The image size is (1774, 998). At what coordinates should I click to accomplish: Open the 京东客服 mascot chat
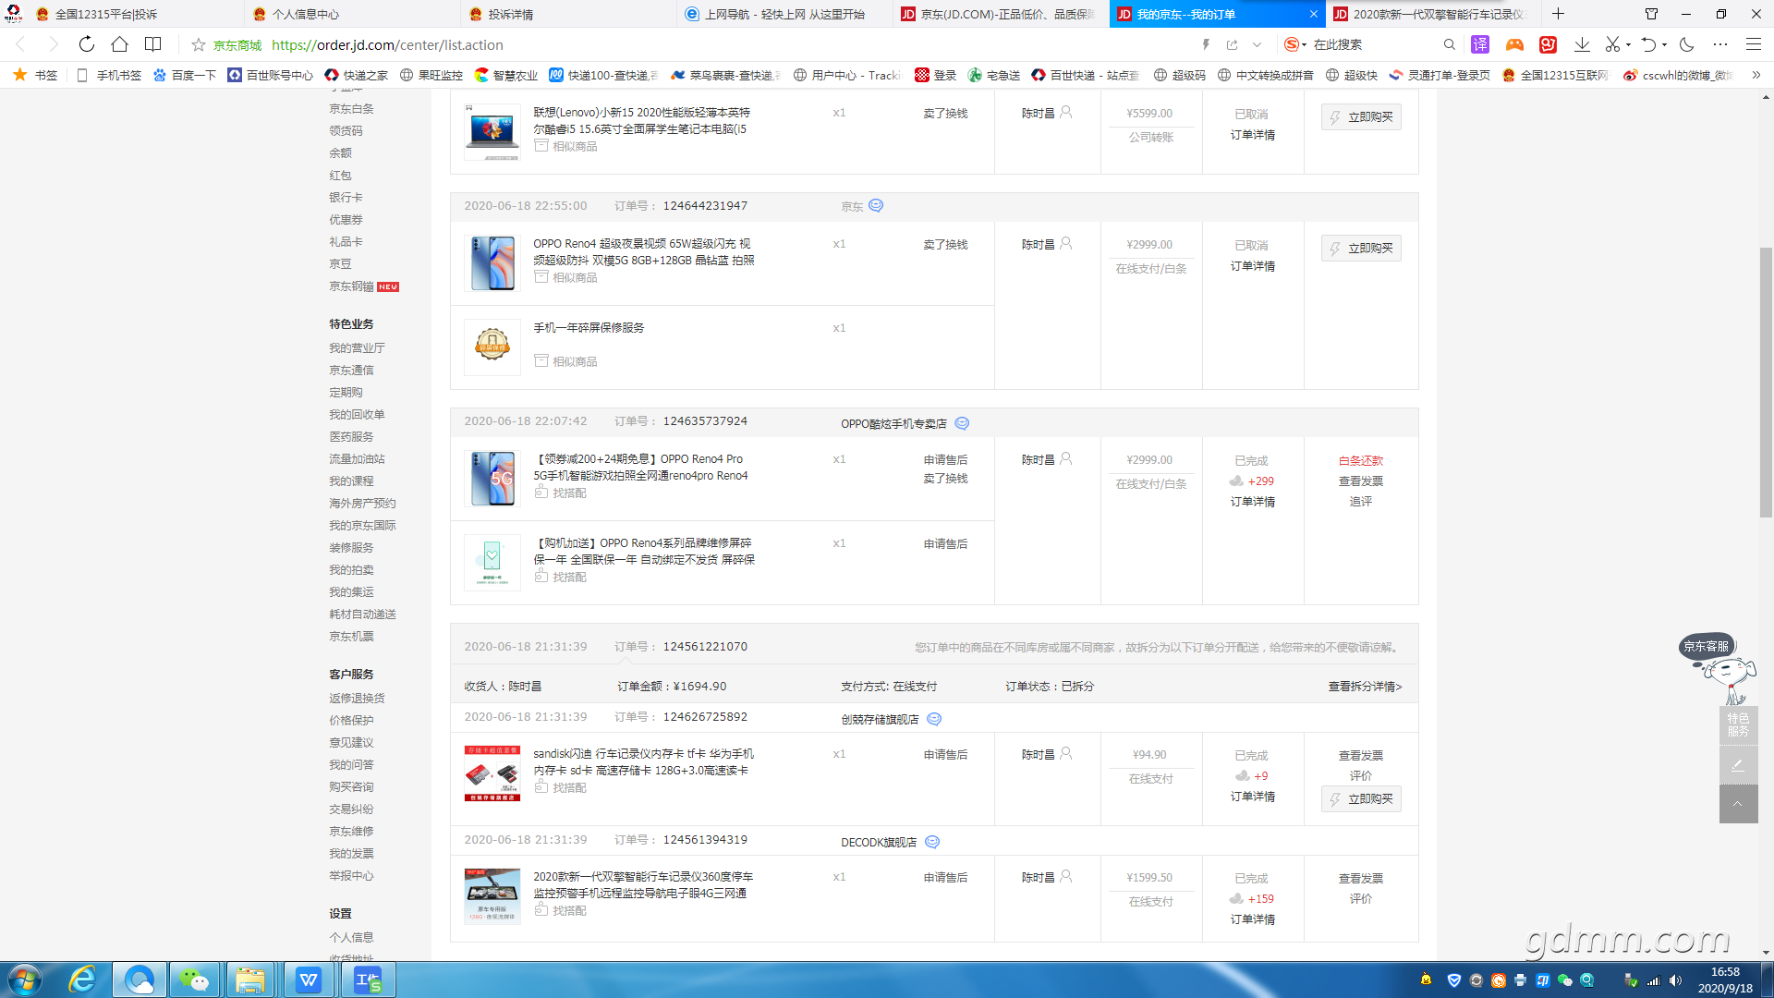pos(1719,669)
